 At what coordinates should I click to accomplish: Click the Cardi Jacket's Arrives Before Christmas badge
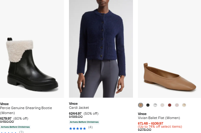click(x=84, y=122)
